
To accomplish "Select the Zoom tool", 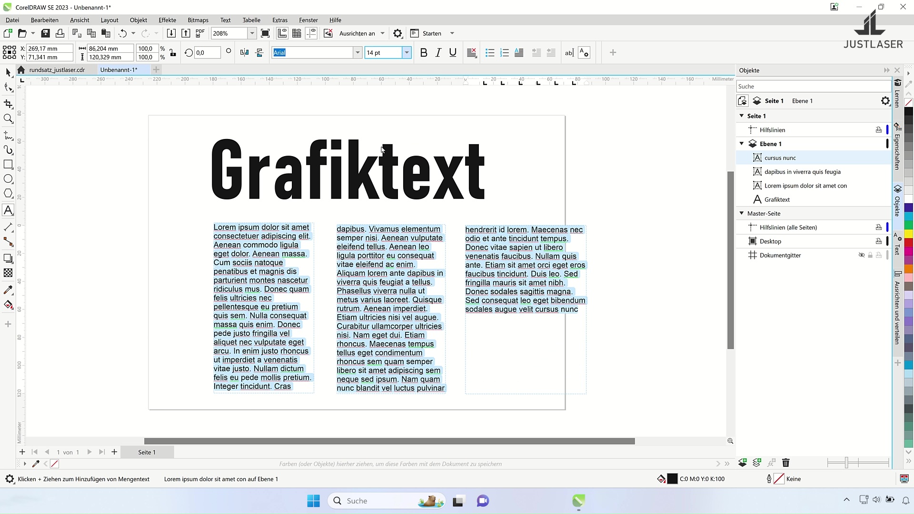I will pos(8,119).
